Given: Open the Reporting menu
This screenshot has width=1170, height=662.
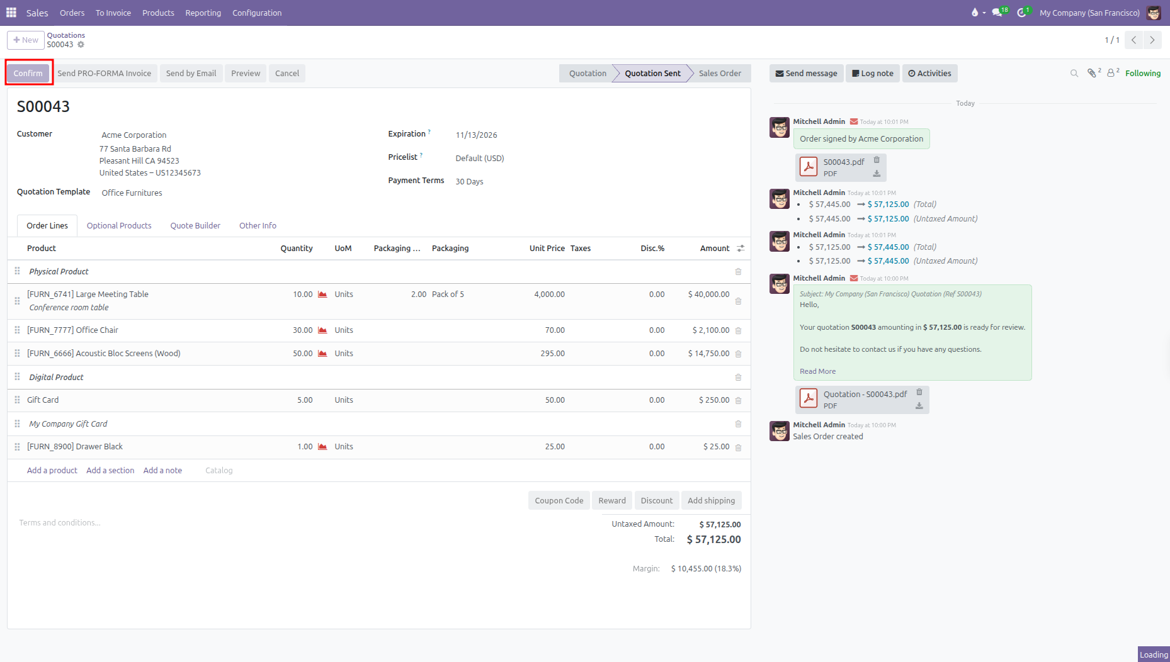Looking at the screenshot, I should point(203,13).
